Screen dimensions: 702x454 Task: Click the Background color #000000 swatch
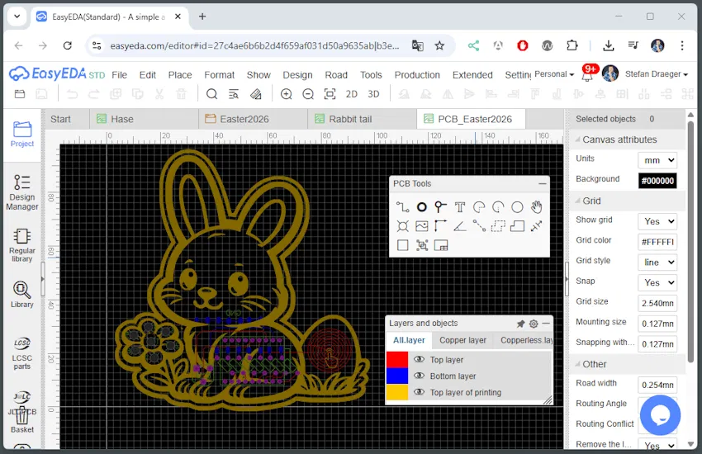[657, 181]
